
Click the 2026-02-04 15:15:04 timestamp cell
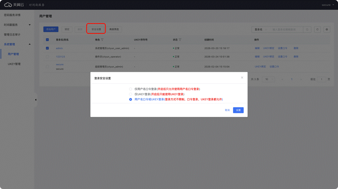pyautogui.click(x=217, y=67)
